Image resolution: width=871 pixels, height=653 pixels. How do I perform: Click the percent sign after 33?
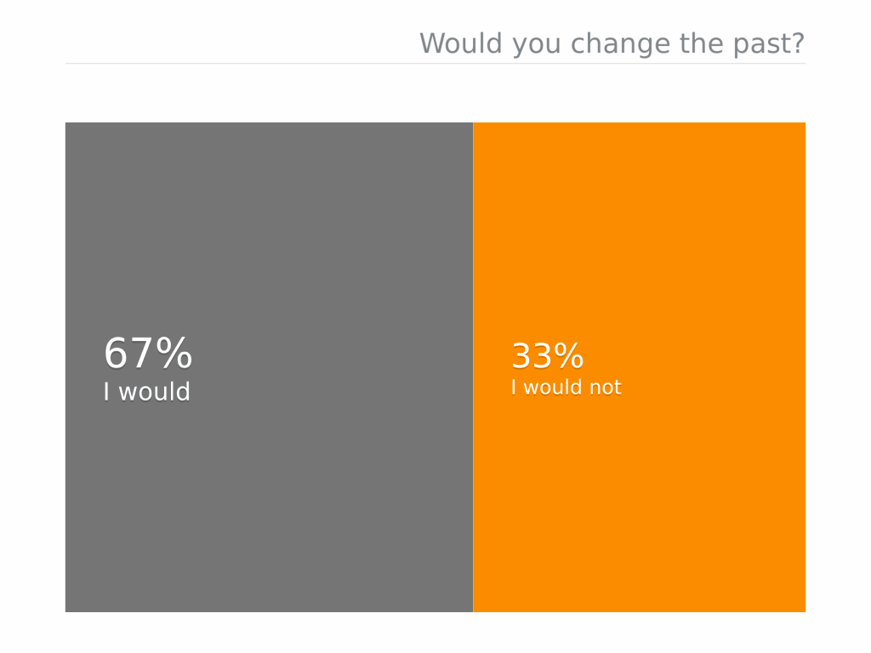tap(569, 356)
